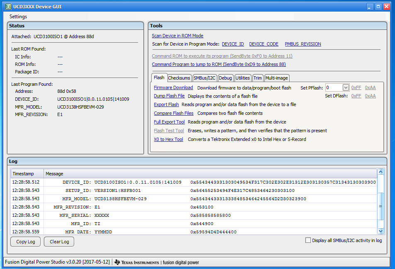The image size is (395, 269).
Task: Click Command ROM to execute its program link
Action: click(x=222, y=56)
